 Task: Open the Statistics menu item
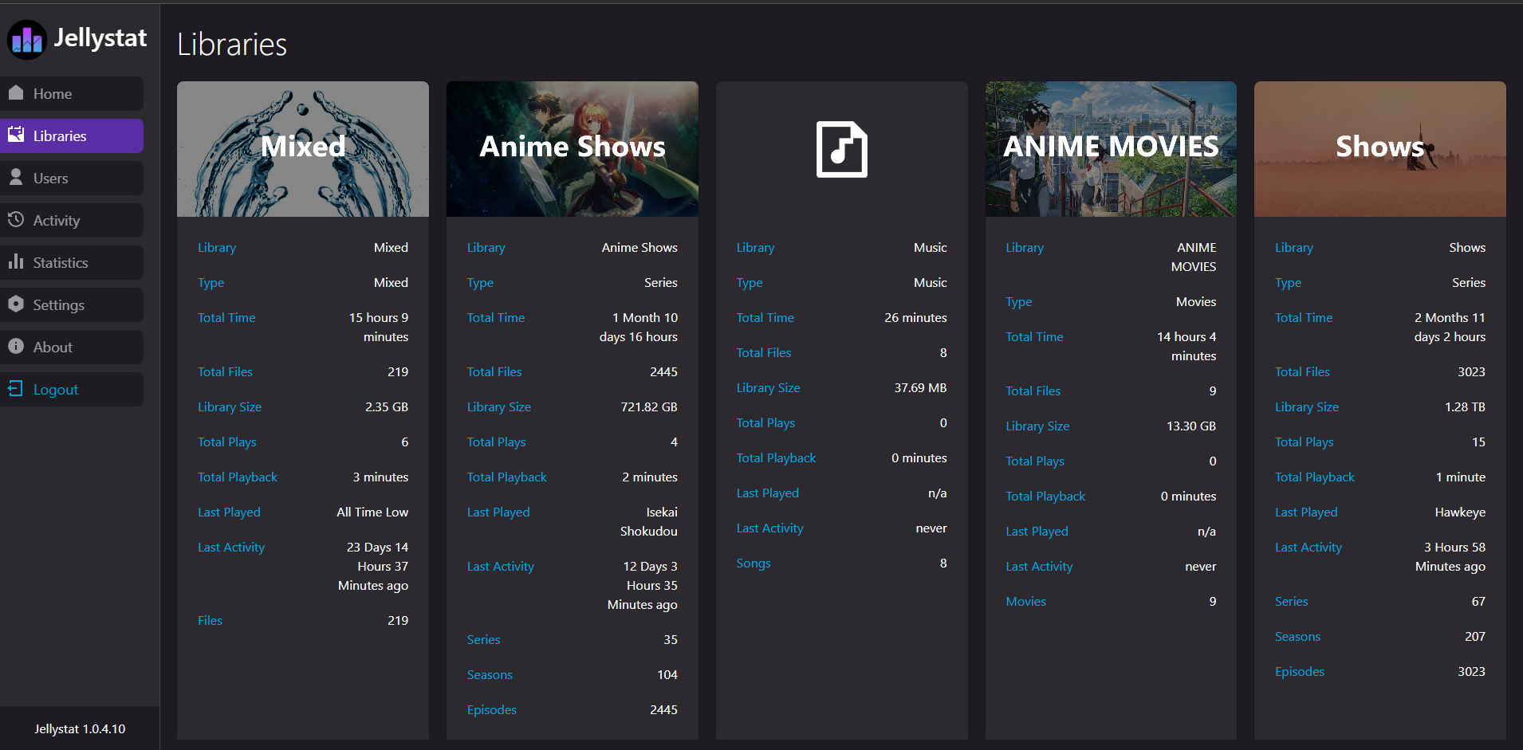(x=61, y=263)
